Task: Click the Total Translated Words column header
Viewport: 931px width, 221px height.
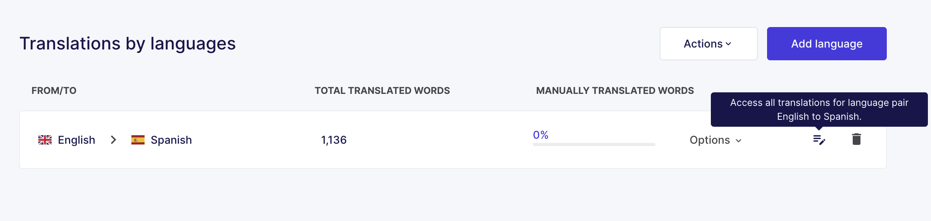Action: click(382, 90)
